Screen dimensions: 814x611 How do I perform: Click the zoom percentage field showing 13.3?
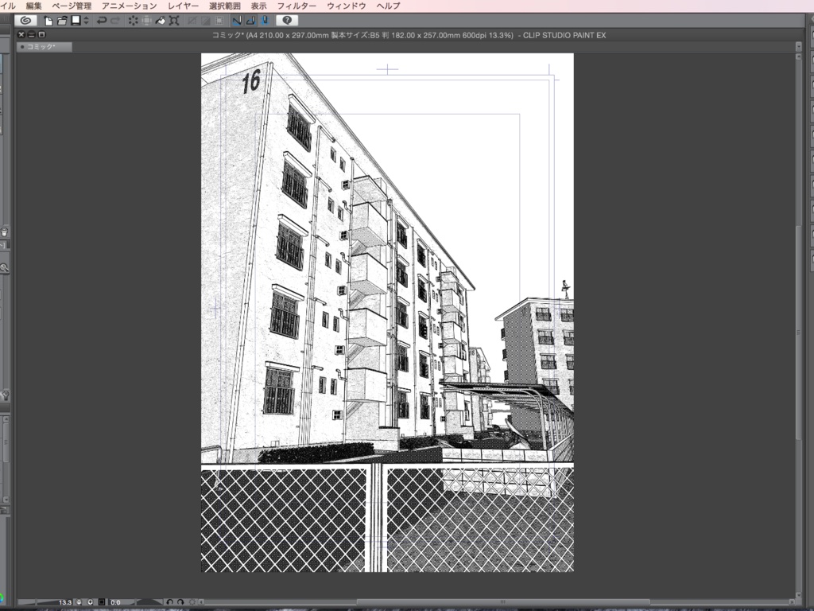point(65,602)
